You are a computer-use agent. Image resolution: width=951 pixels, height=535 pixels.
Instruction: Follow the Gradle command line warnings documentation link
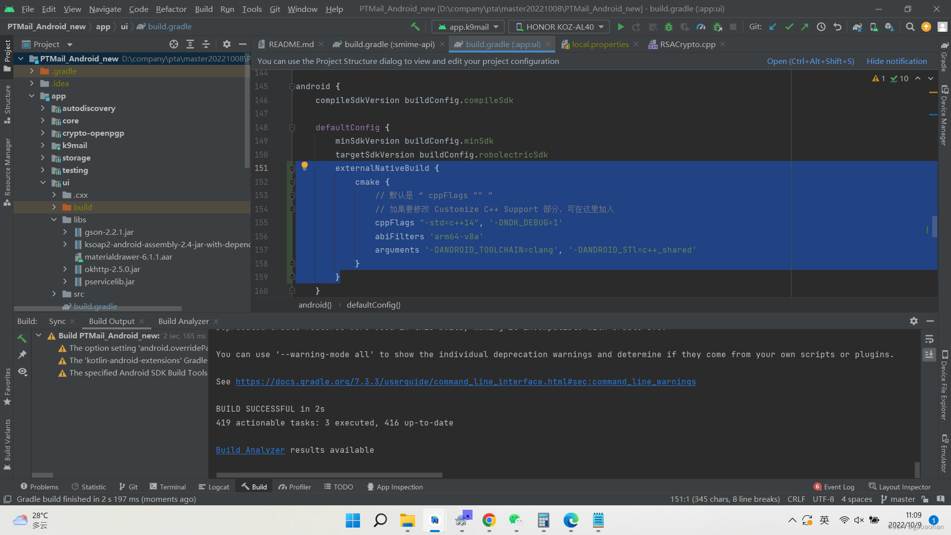click(466, 381)
